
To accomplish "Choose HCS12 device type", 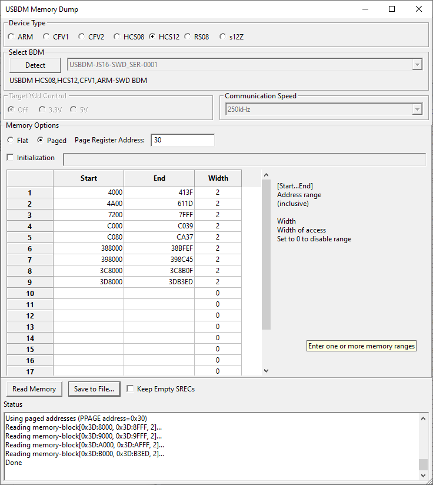I will (x=164, y=37).
